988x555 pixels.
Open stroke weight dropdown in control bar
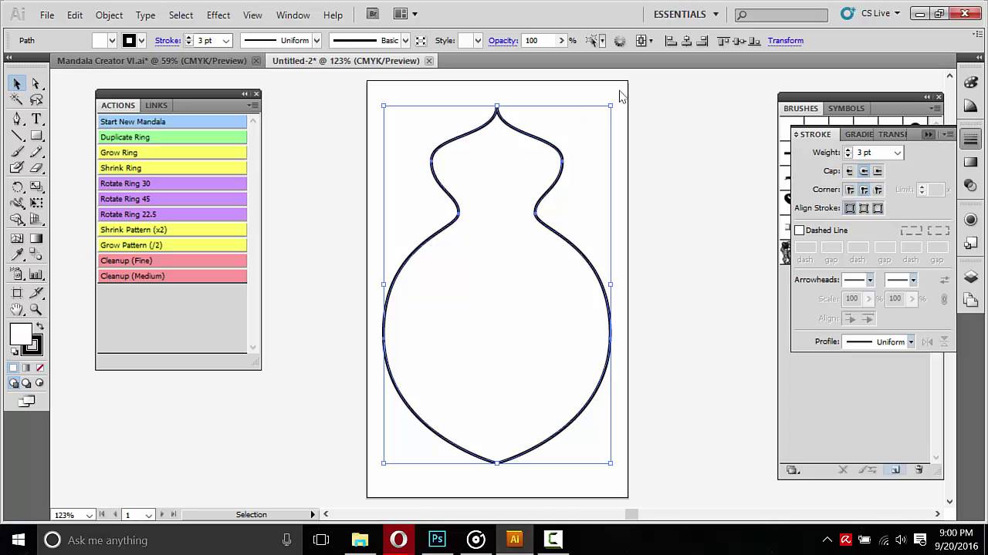coord(226,41)
